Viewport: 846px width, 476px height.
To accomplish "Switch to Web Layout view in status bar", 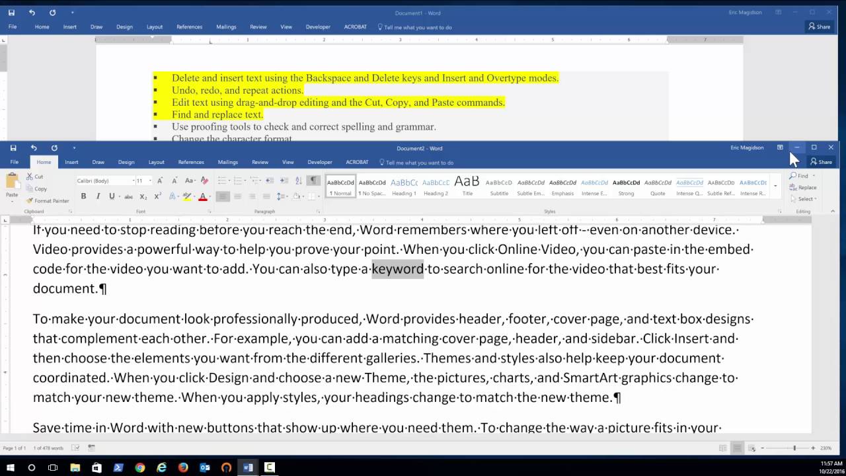I will [751, 448].
